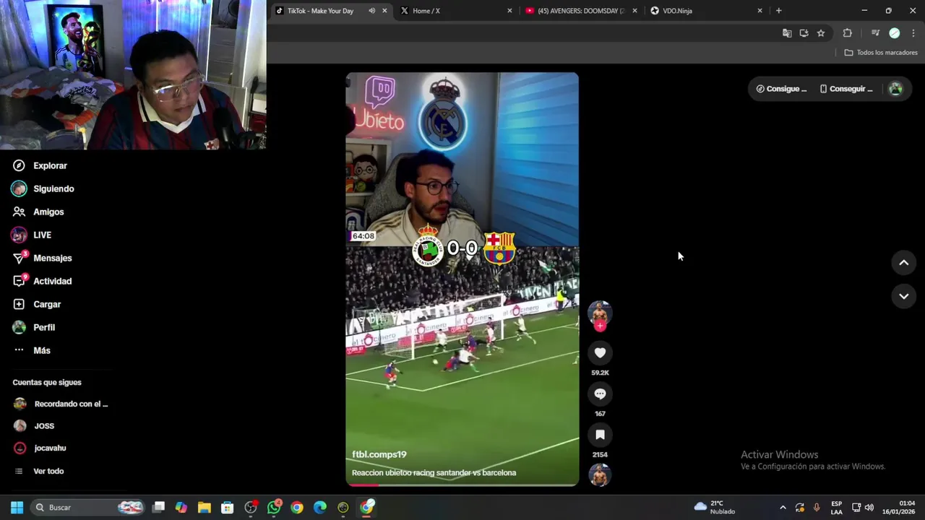
Task: Go to Amigos section
Action: pyautogui.click(x=38, y=212)
